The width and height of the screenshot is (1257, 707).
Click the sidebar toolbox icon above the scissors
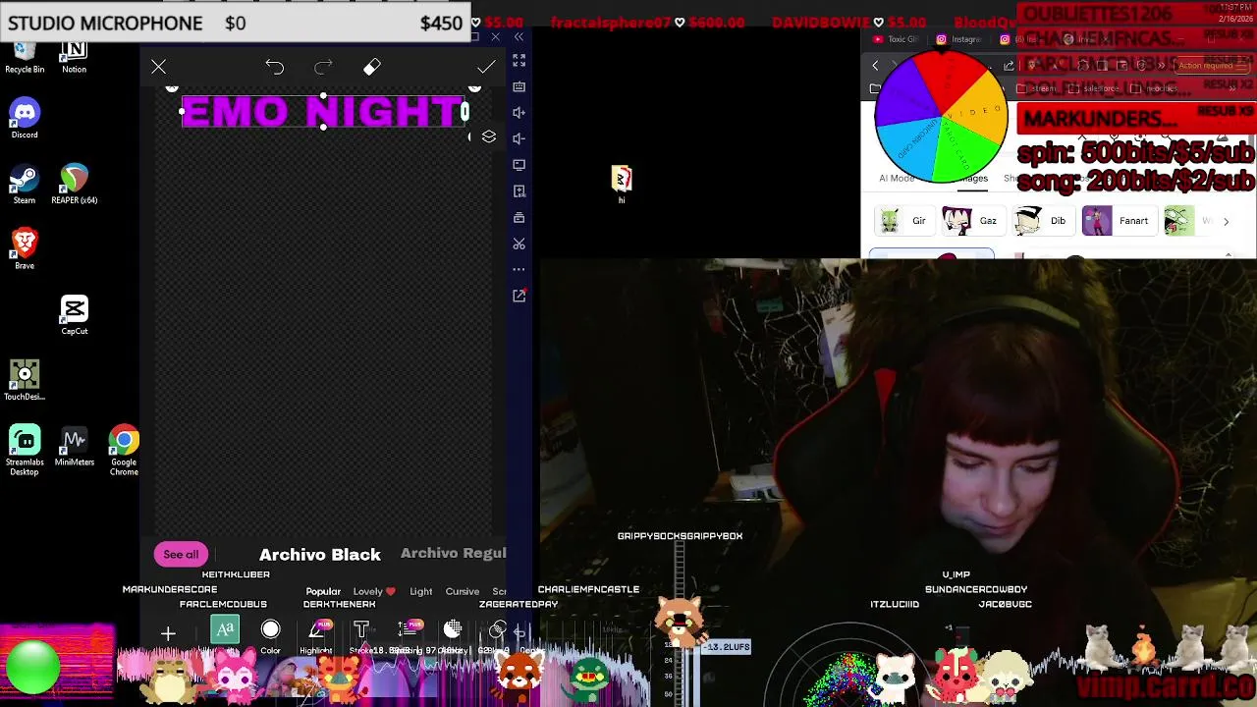pyautogui.click(x=519, y=217)
